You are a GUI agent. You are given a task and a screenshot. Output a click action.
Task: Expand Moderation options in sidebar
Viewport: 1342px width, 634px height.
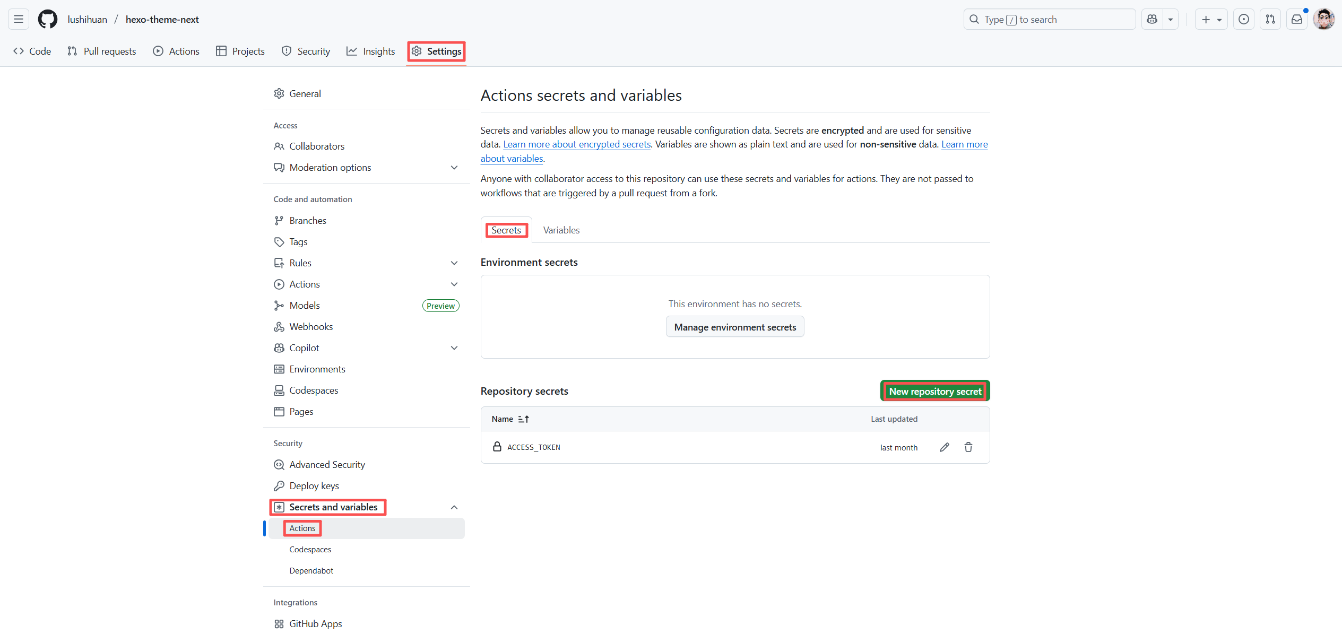454,168
